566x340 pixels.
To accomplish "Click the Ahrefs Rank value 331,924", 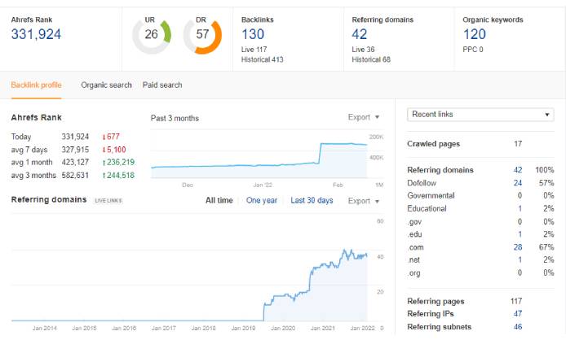I will pyautogui.click(x=36, y=34).
